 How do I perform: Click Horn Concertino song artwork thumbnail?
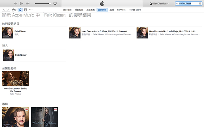(x=75, y=33)
